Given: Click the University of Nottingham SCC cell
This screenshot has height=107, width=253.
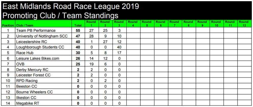Looking at the screenshot, I should coord(43,36).
